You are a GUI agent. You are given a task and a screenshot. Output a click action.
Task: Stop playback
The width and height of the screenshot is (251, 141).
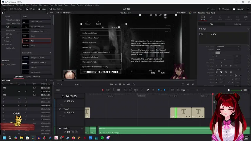(120, 84)
